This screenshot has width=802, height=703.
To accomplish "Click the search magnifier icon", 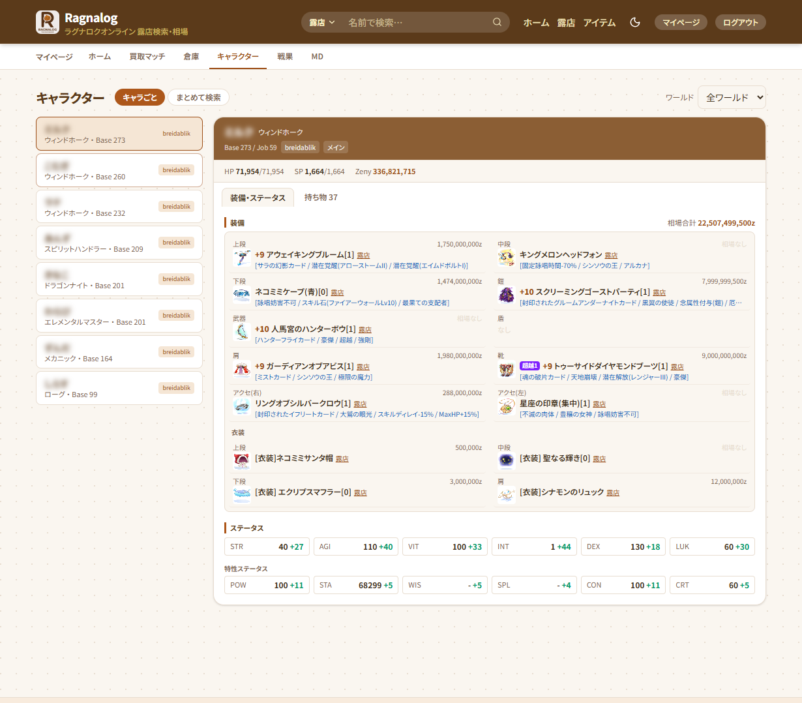I will coord(497,22).
